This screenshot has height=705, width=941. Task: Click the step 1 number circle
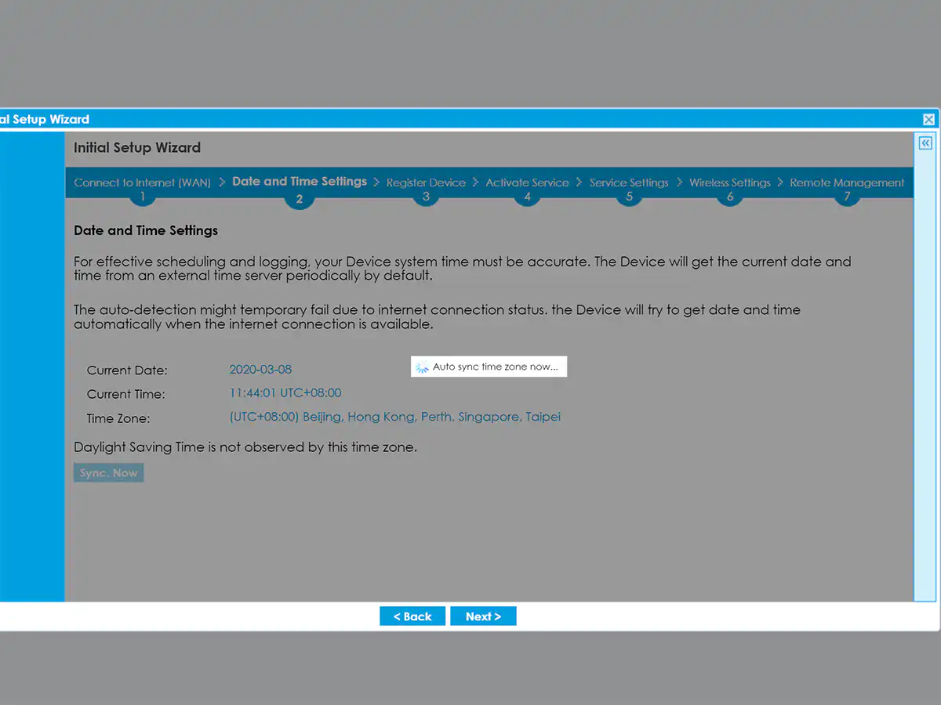point(142,197)
